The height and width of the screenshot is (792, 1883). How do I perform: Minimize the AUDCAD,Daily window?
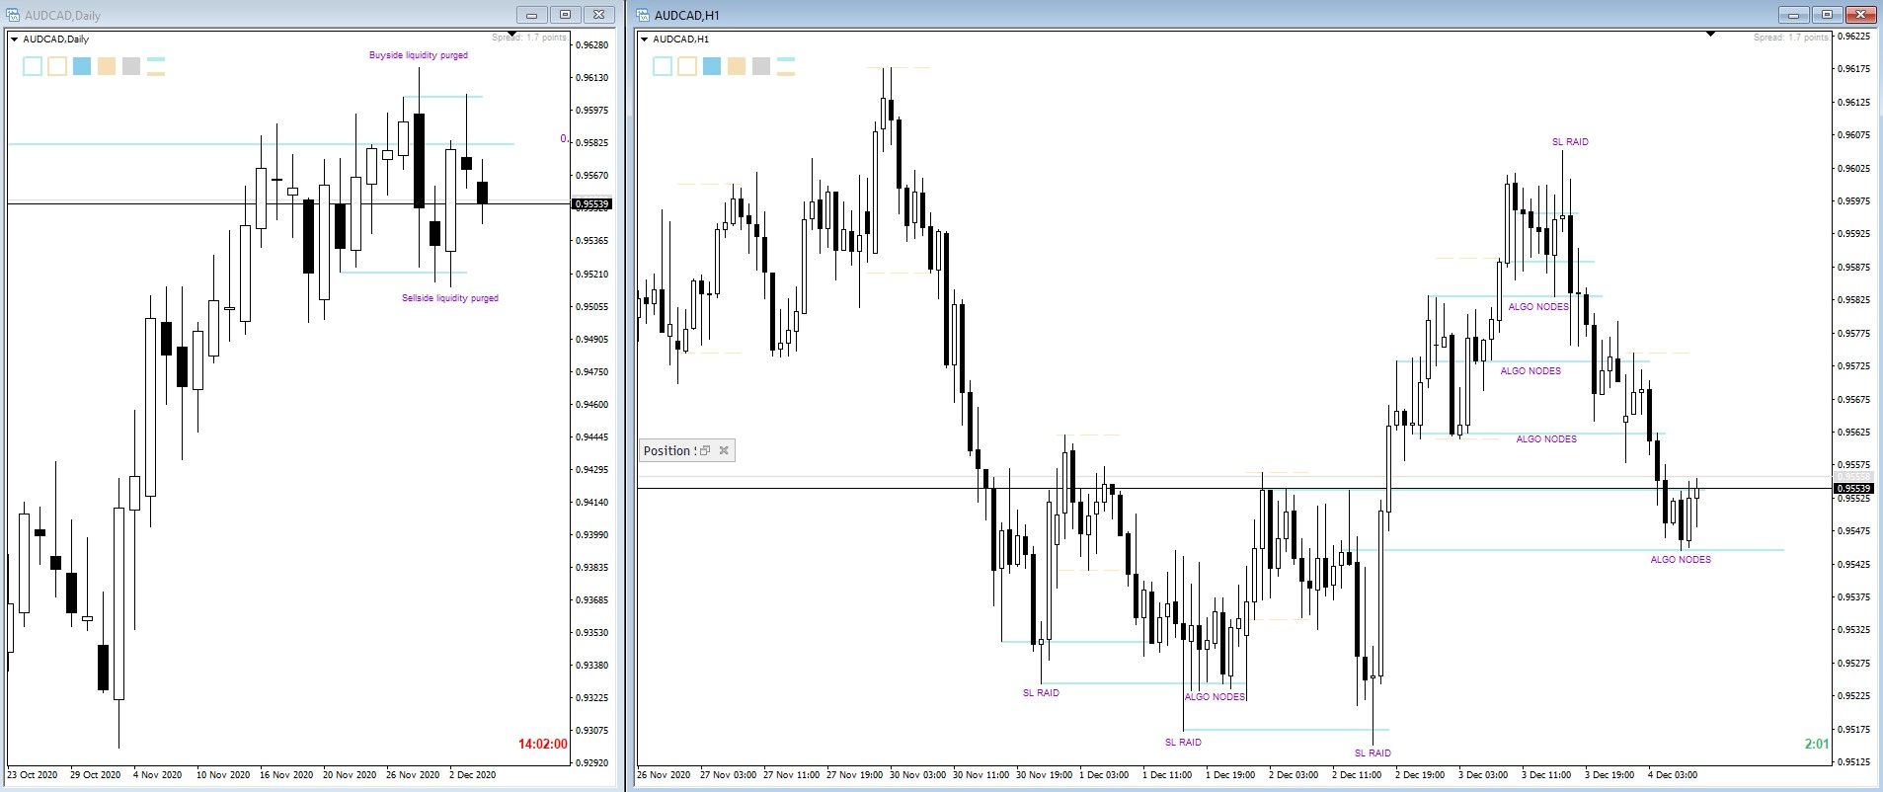tap(532, 15)
